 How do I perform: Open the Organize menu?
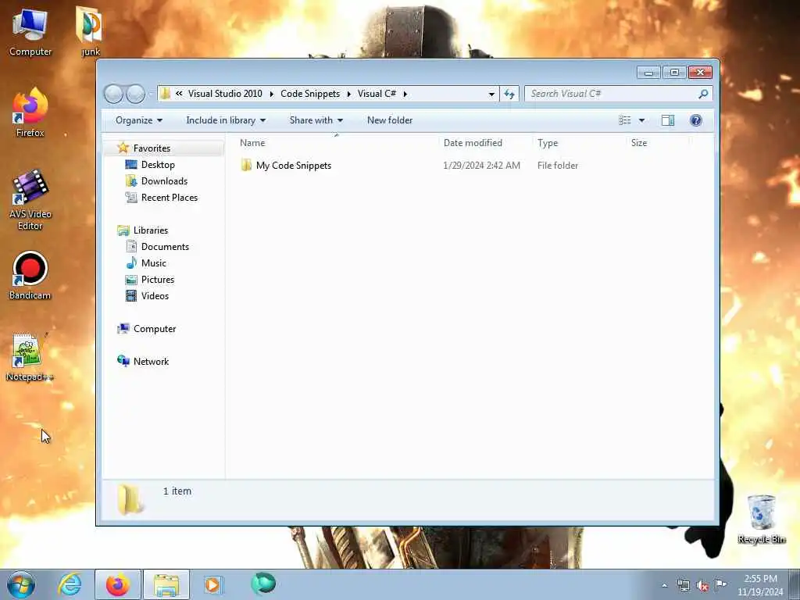click(x=139, y=120)
